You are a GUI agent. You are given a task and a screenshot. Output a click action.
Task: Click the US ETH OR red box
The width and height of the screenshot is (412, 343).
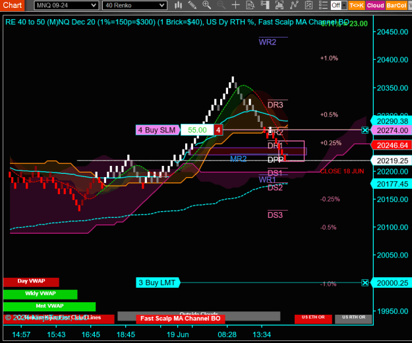click(x=313, y=319)
